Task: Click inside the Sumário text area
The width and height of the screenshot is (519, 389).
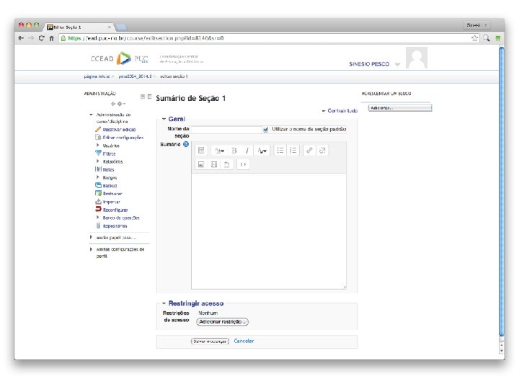Action: click(x=269, y=231)
